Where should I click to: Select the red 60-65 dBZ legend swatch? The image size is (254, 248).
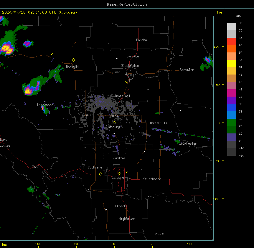(232, 42)
